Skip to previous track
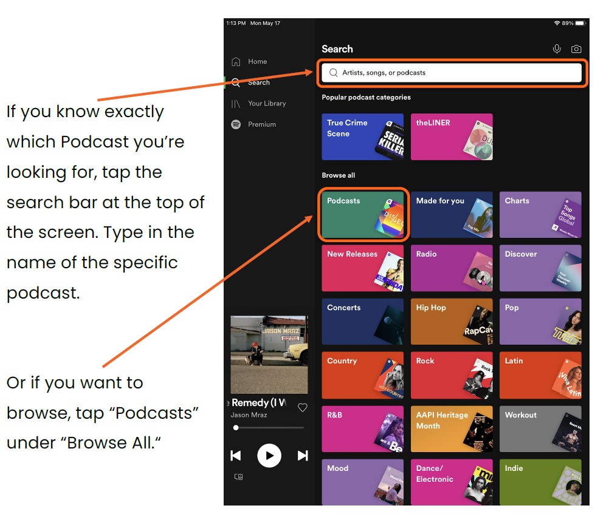The width and height of the screenshot is (595, 514). (x=236, y=455)
